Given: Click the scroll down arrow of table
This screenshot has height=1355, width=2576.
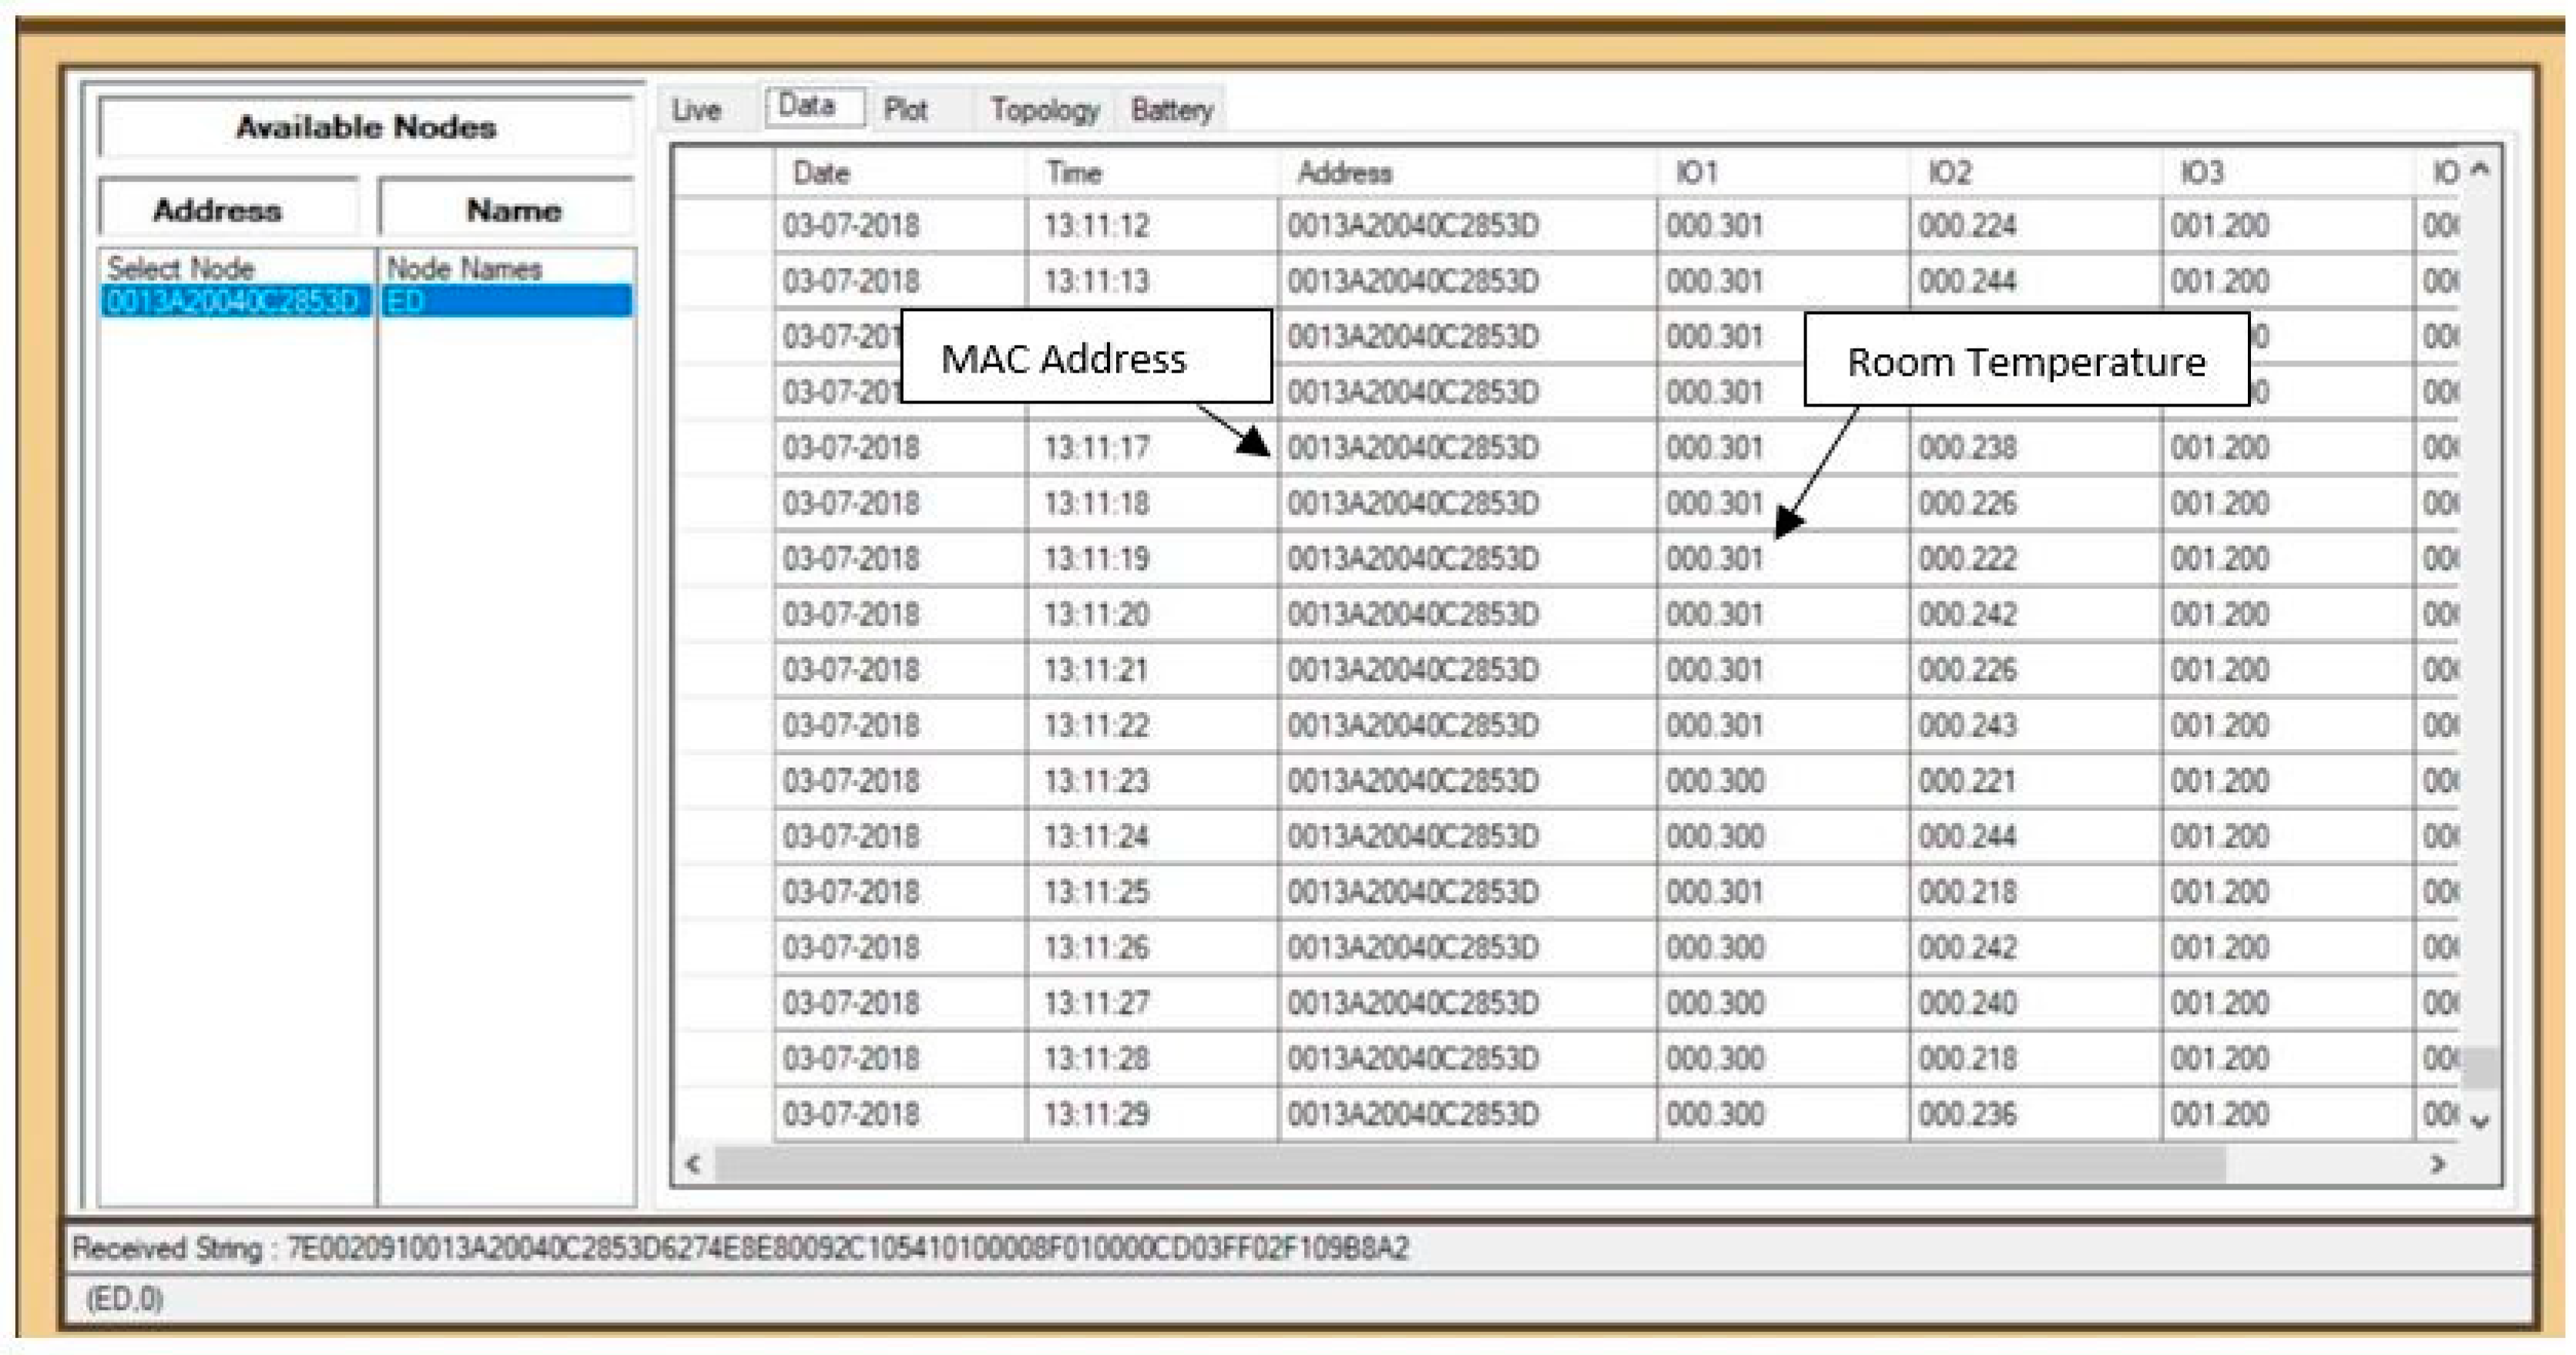Looking at the screenshot, I should click(2480, 1121).
